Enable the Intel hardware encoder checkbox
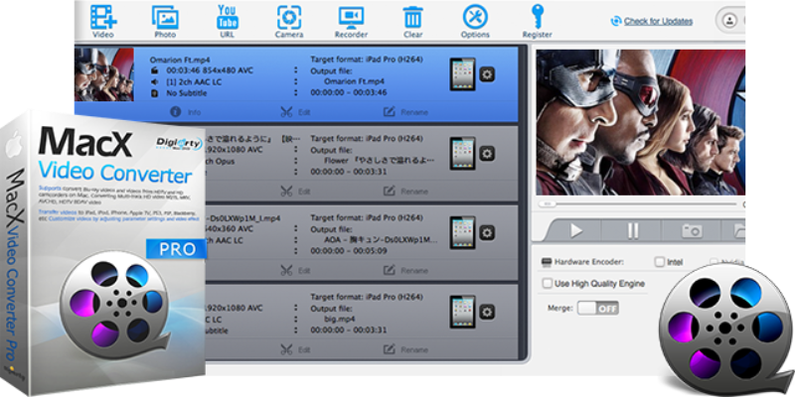Viewport: 795px width, 397px height. [x=660, y=262]
